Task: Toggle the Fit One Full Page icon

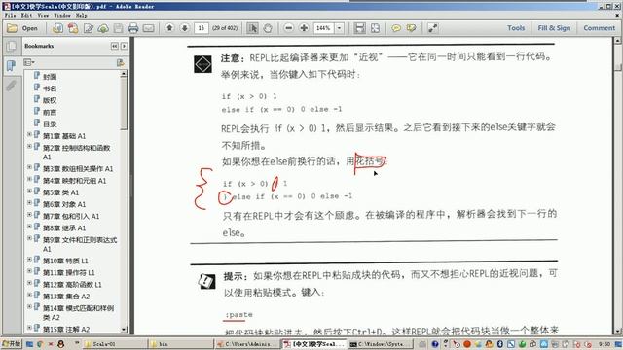Action: click(x=375, y=28)
